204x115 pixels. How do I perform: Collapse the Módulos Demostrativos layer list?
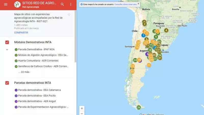[7, 50]
